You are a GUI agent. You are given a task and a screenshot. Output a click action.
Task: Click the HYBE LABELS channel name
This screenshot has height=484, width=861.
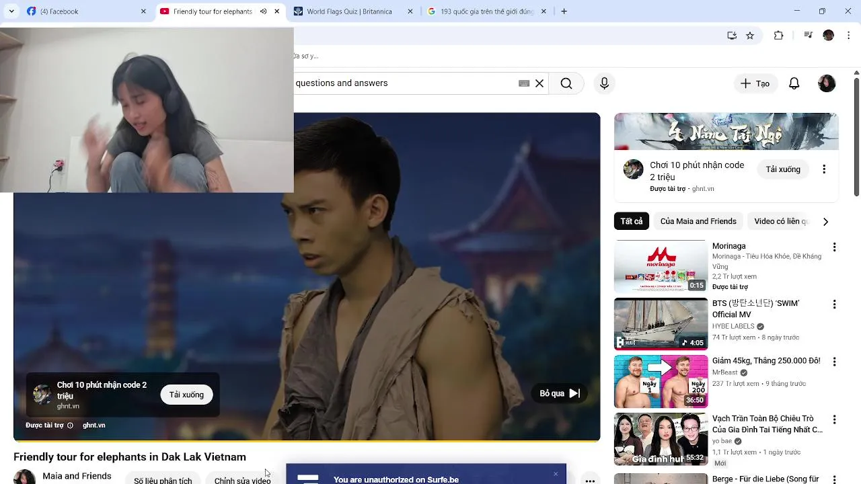coord(733,327)
